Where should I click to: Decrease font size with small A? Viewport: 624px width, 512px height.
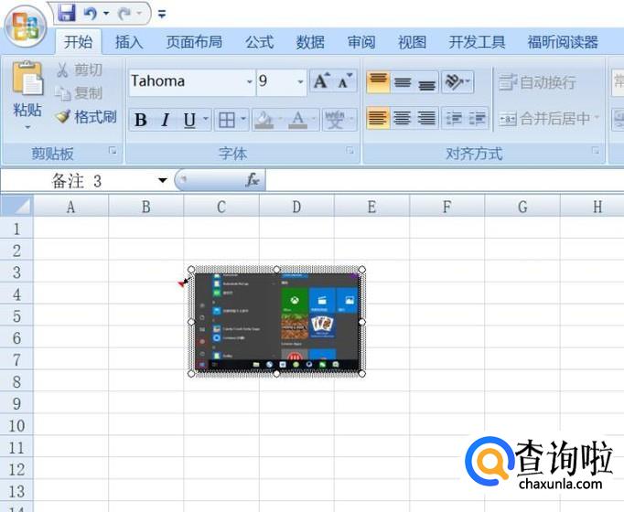click(x=345, y=81)
